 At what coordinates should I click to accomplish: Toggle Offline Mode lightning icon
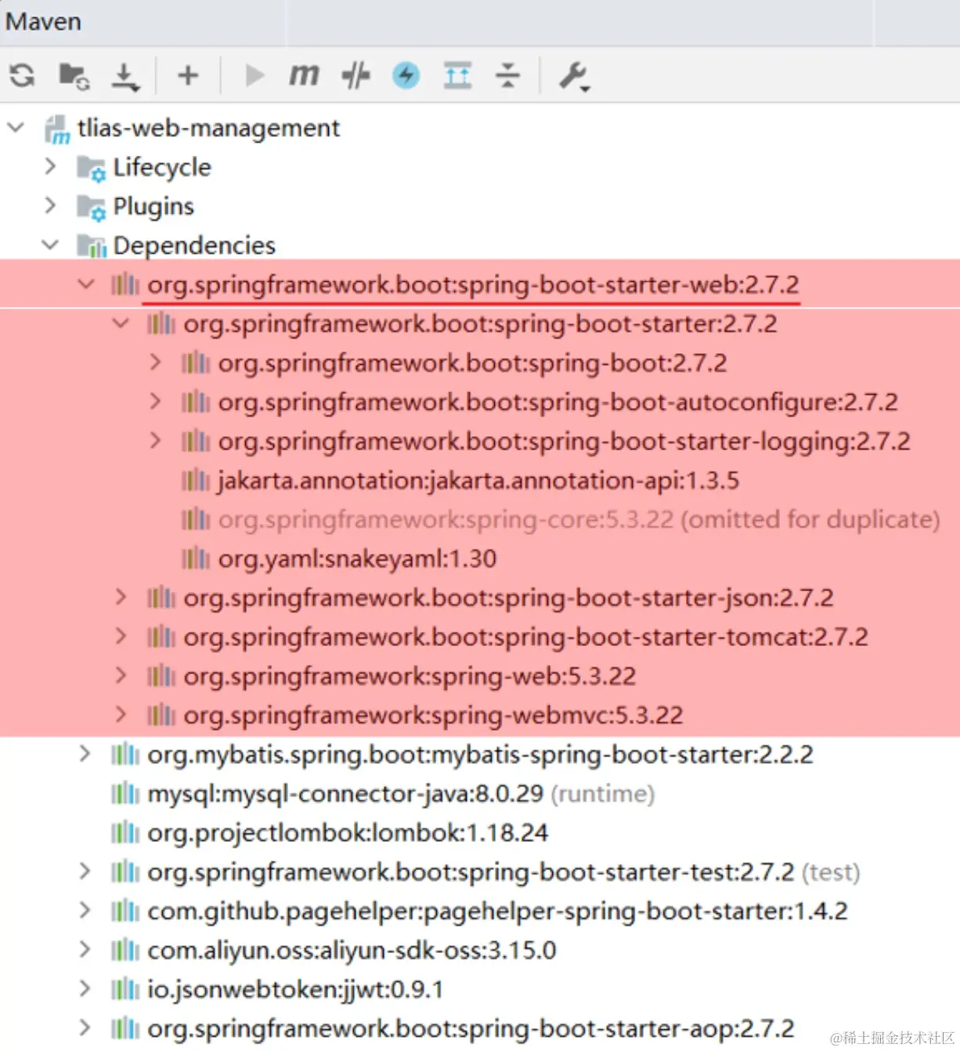(406, 76)
